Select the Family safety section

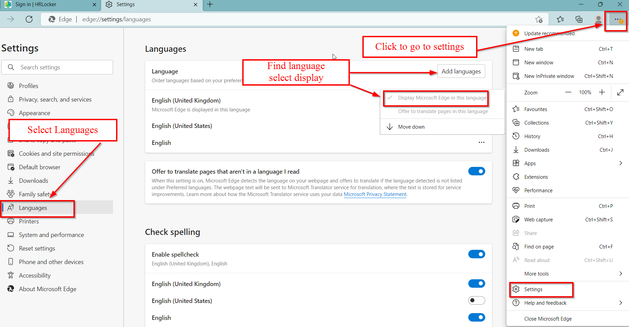coord(35,194)
